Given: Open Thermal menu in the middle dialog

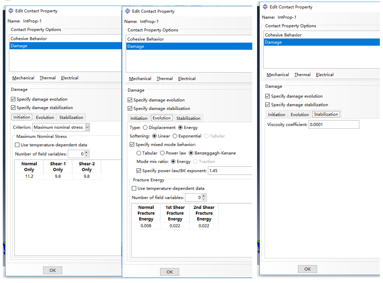Looking at the screenshot, I should click(165, 79).
